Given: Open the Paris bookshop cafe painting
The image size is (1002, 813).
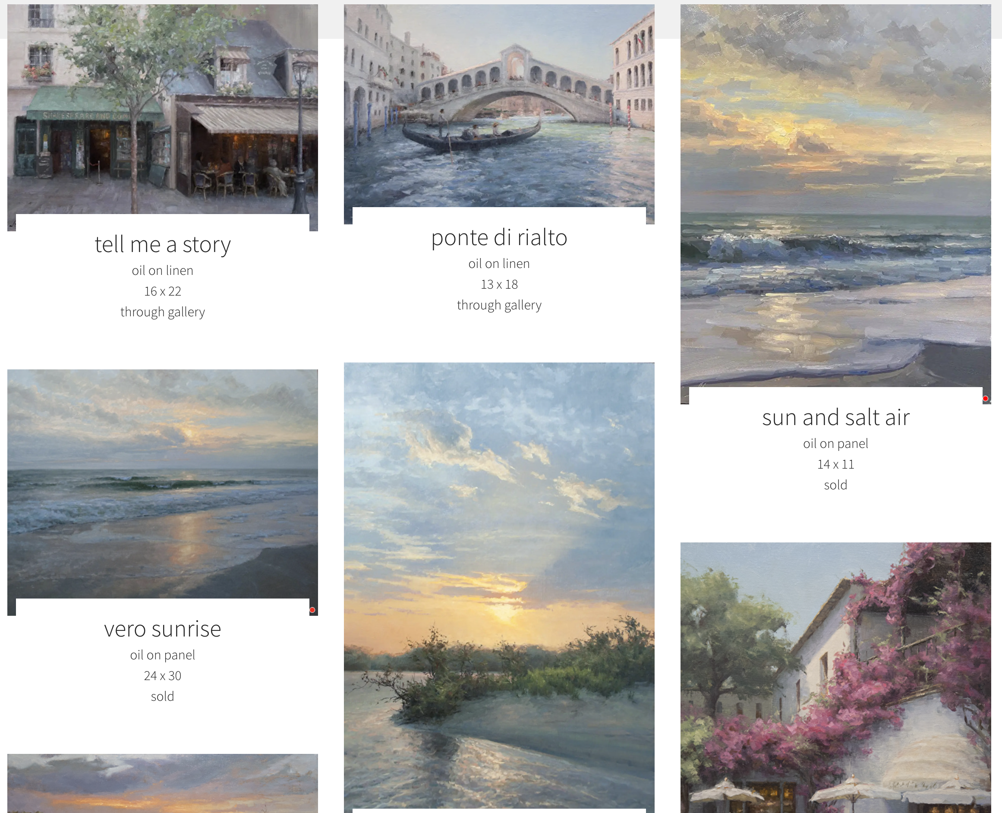Looking at the screenshot, I should click(163, 109).
